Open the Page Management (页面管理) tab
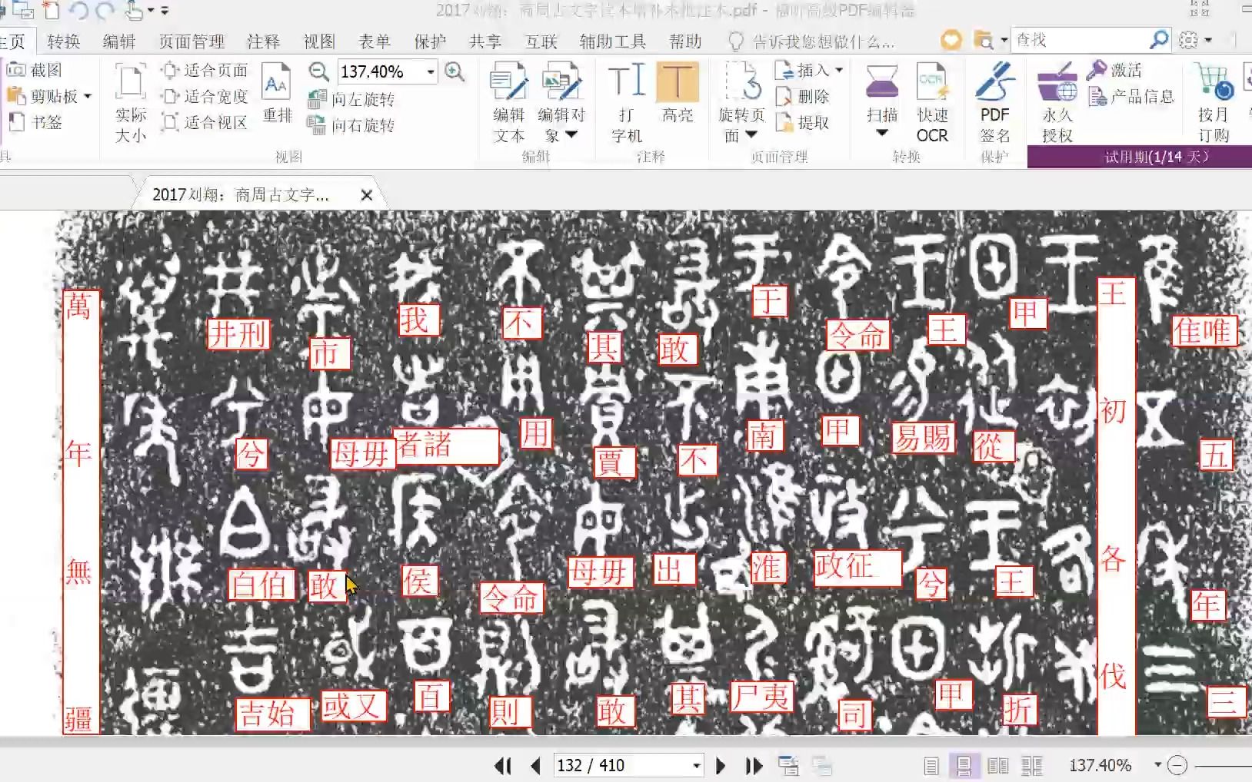The width and height of the screenshot is (1252, 782). [191, 41]
